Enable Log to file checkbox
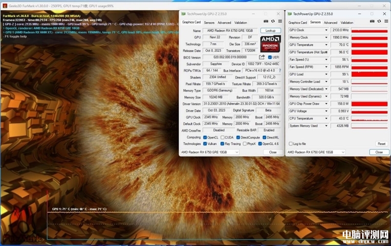 [290, 143]
